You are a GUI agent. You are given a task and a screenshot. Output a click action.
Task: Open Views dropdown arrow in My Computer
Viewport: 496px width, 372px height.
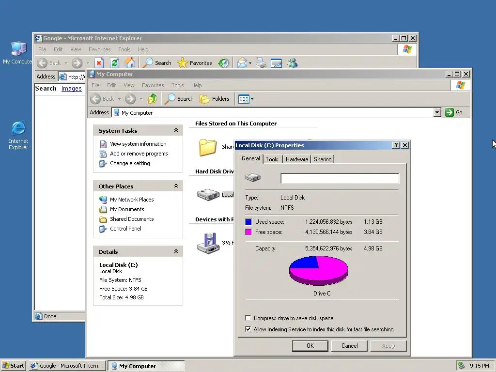pyautogui.click(x=252, y=99)
